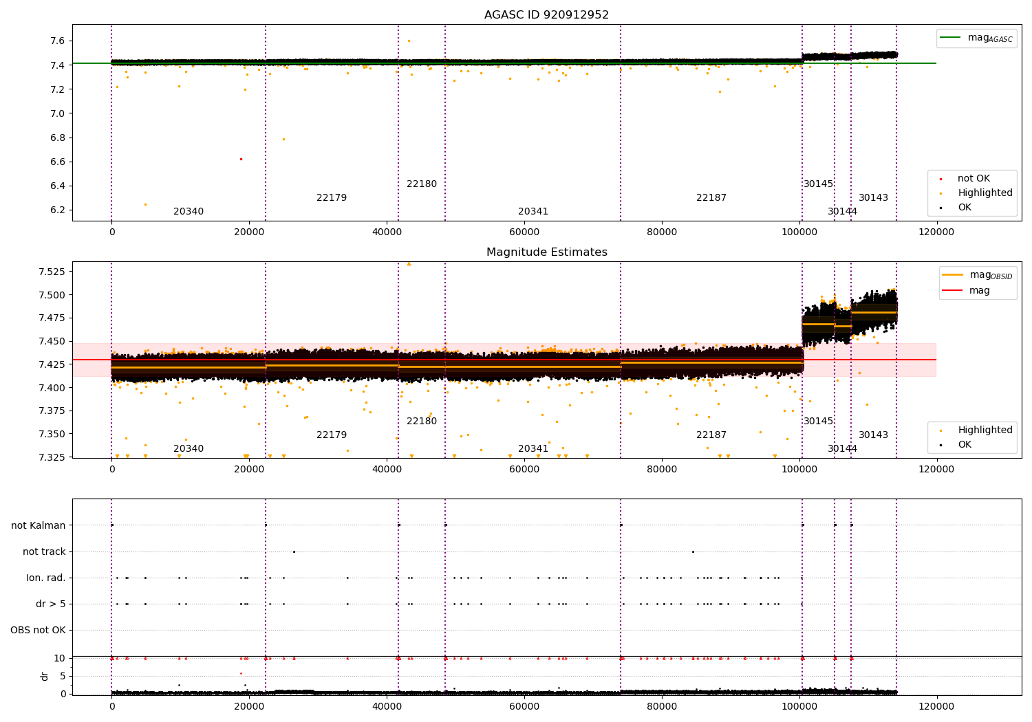
Task: Click the 'AGASC ID 920912952' plot title
Action: click(x=546, y=14)
